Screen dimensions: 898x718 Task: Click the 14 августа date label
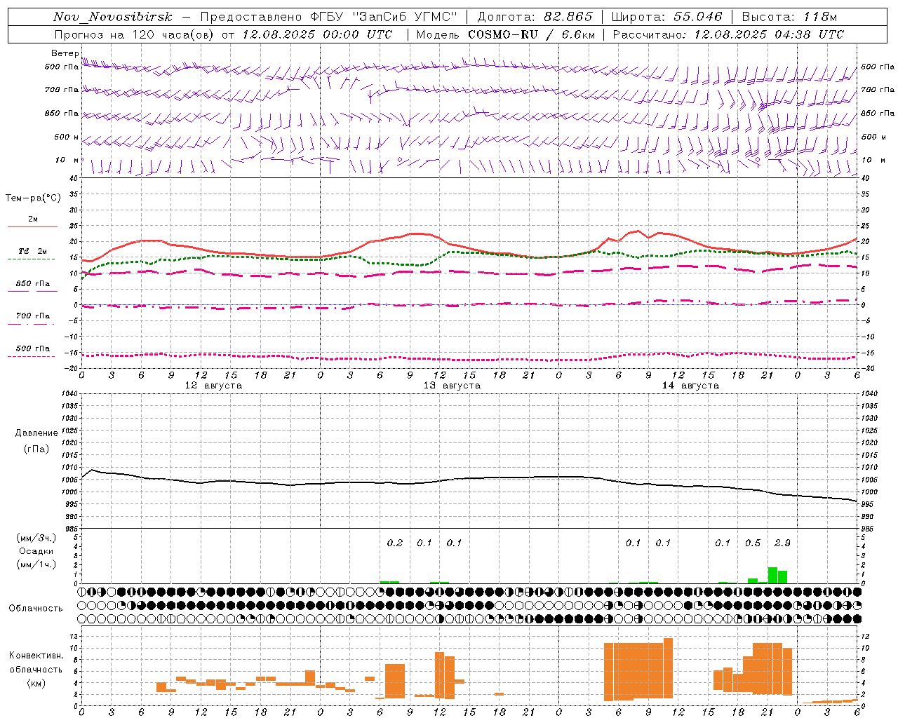coord(690,386)
